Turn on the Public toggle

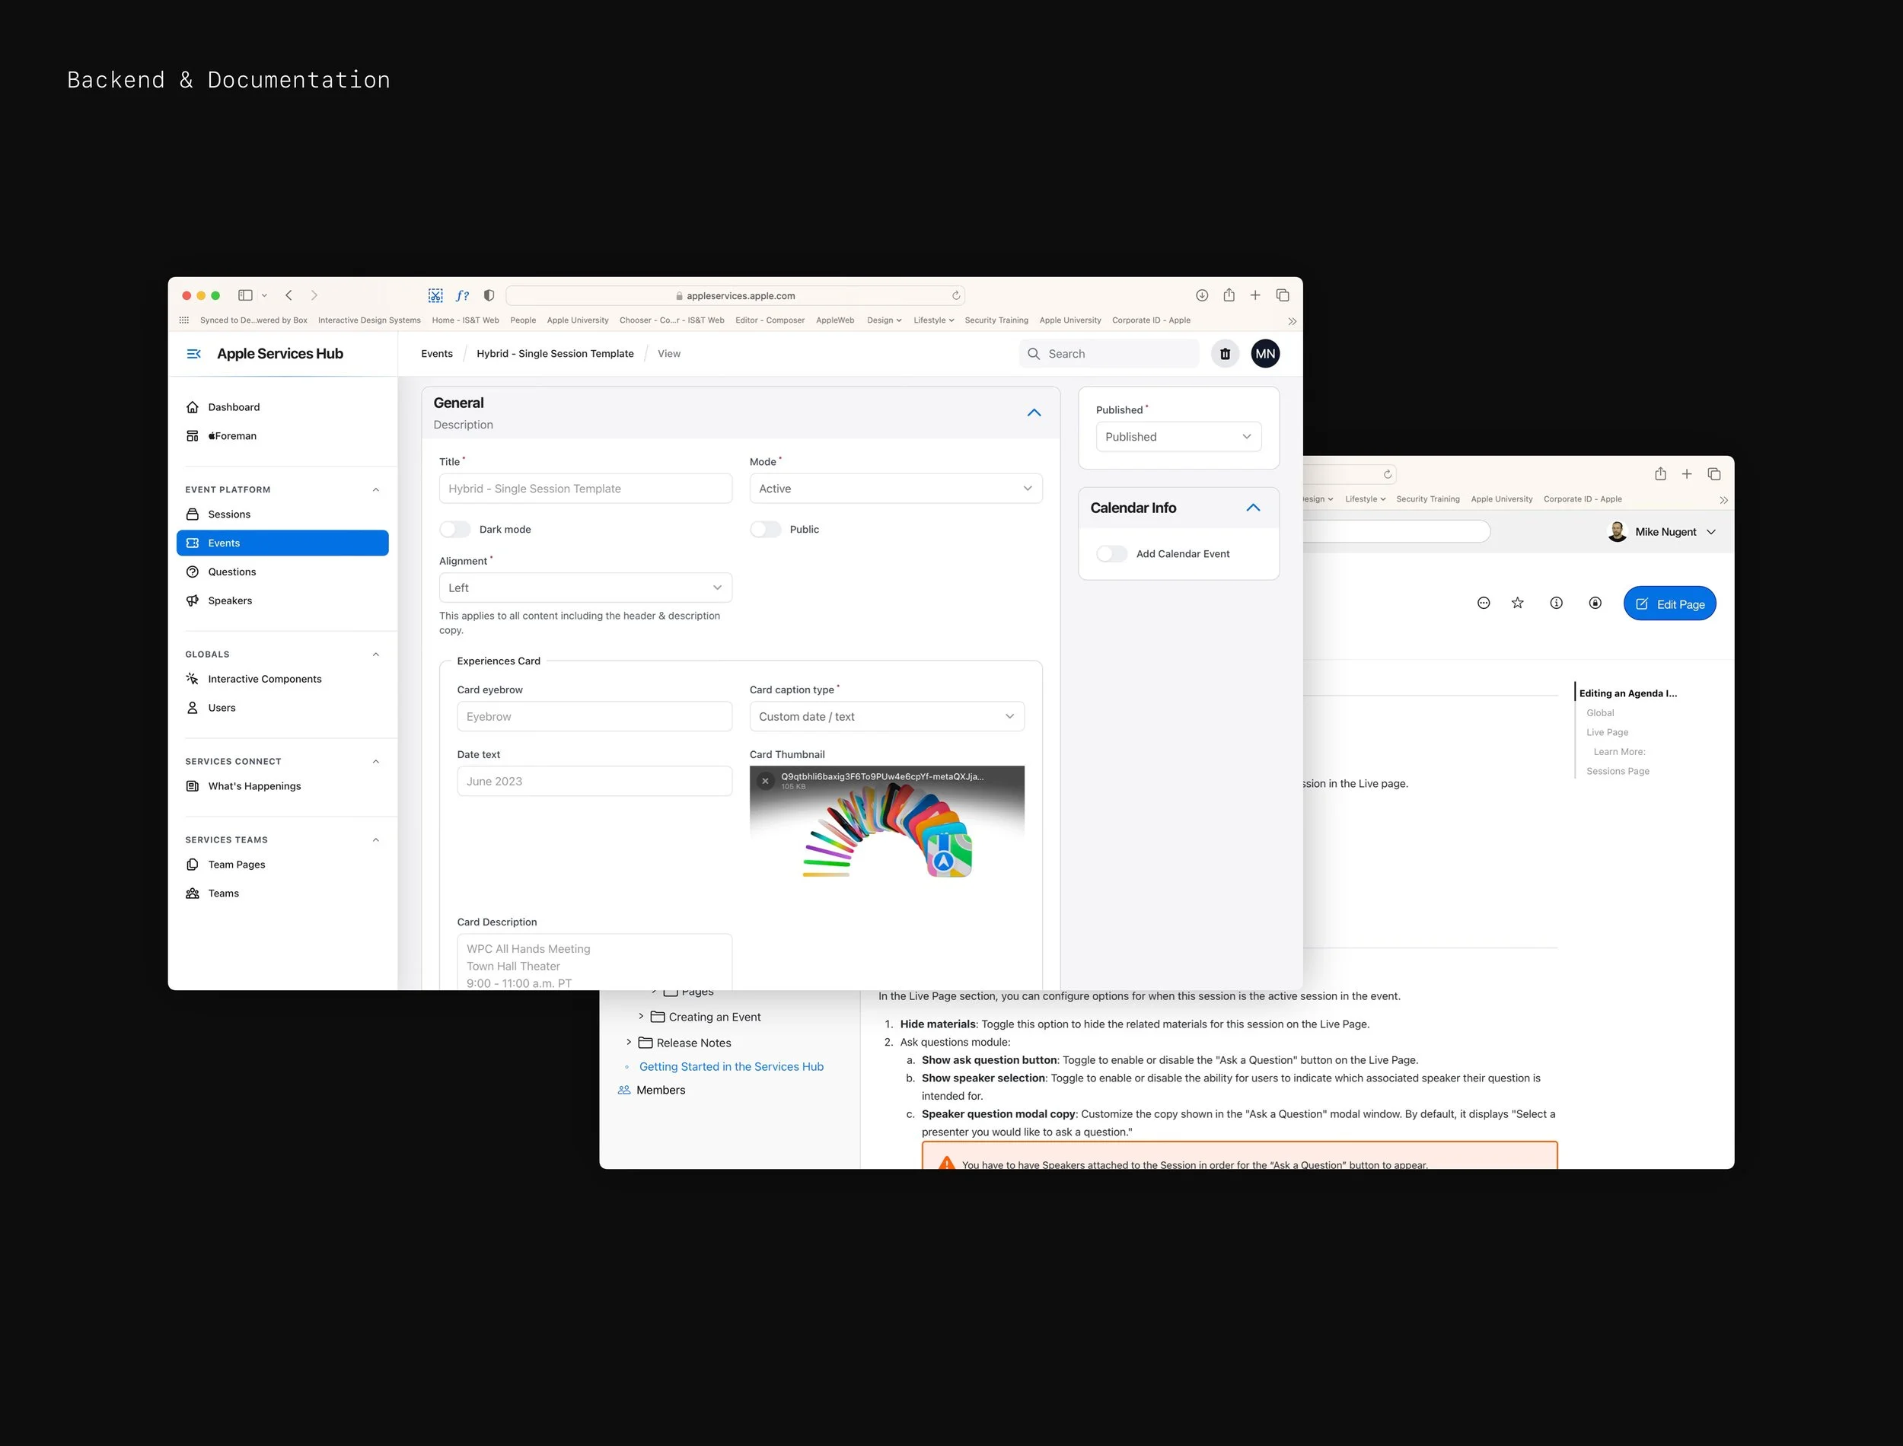click(765, 530)
